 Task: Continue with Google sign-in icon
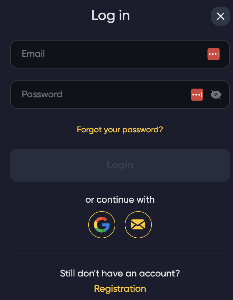coord(102,225)
